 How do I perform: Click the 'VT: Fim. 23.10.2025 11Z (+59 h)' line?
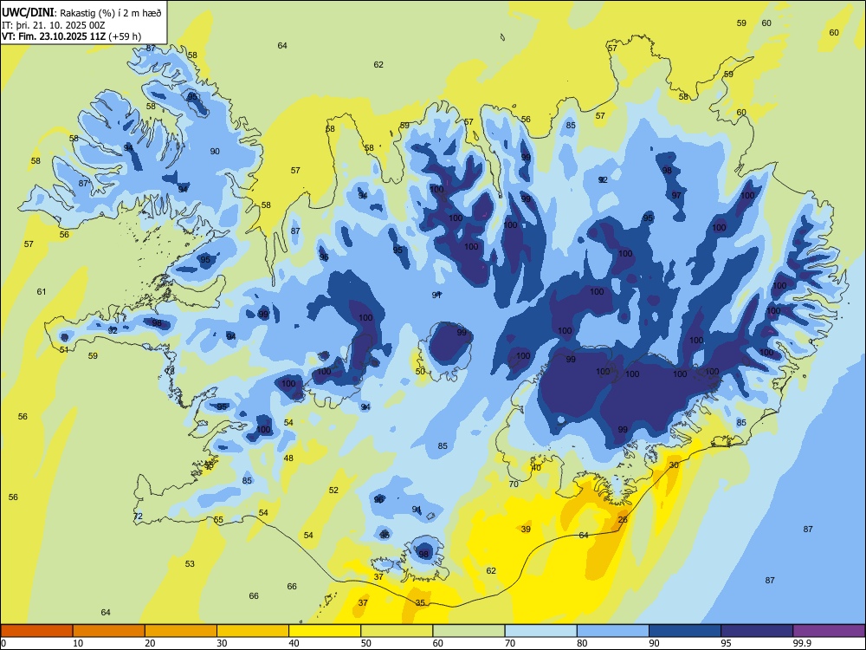click(71, 36)
